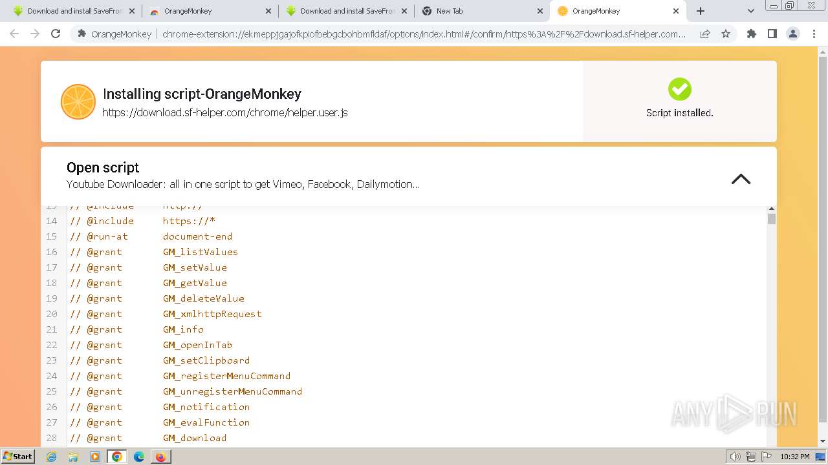Share this page icon in address bar

705,34
